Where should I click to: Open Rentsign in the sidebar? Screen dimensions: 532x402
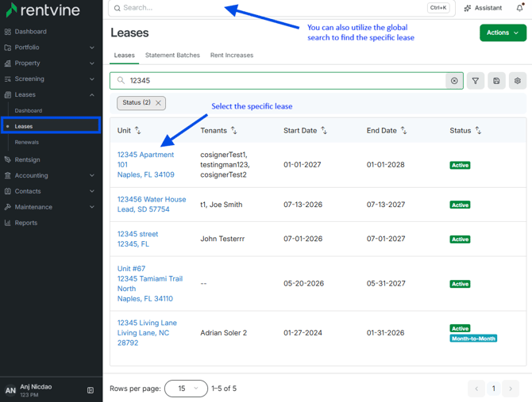[x=28, y=159]
